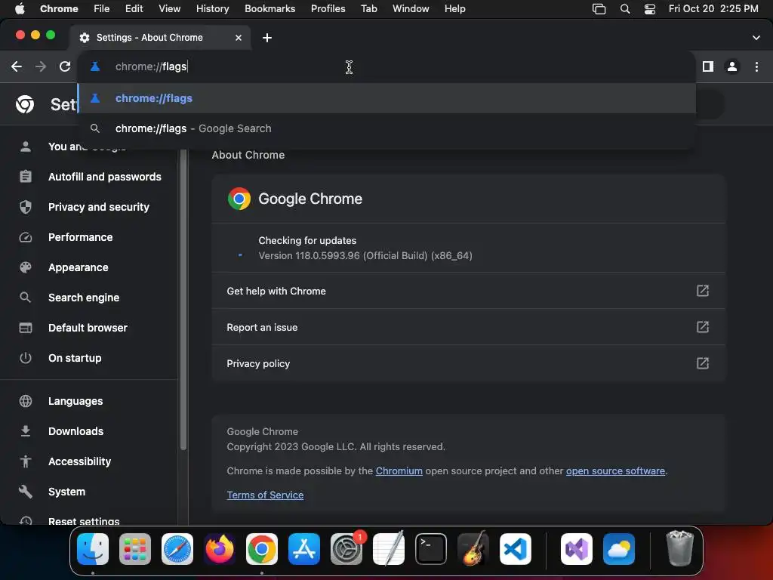Go back with the browser back arrow
The height and width of the screenshot is (580, 773).
(17, 66)
